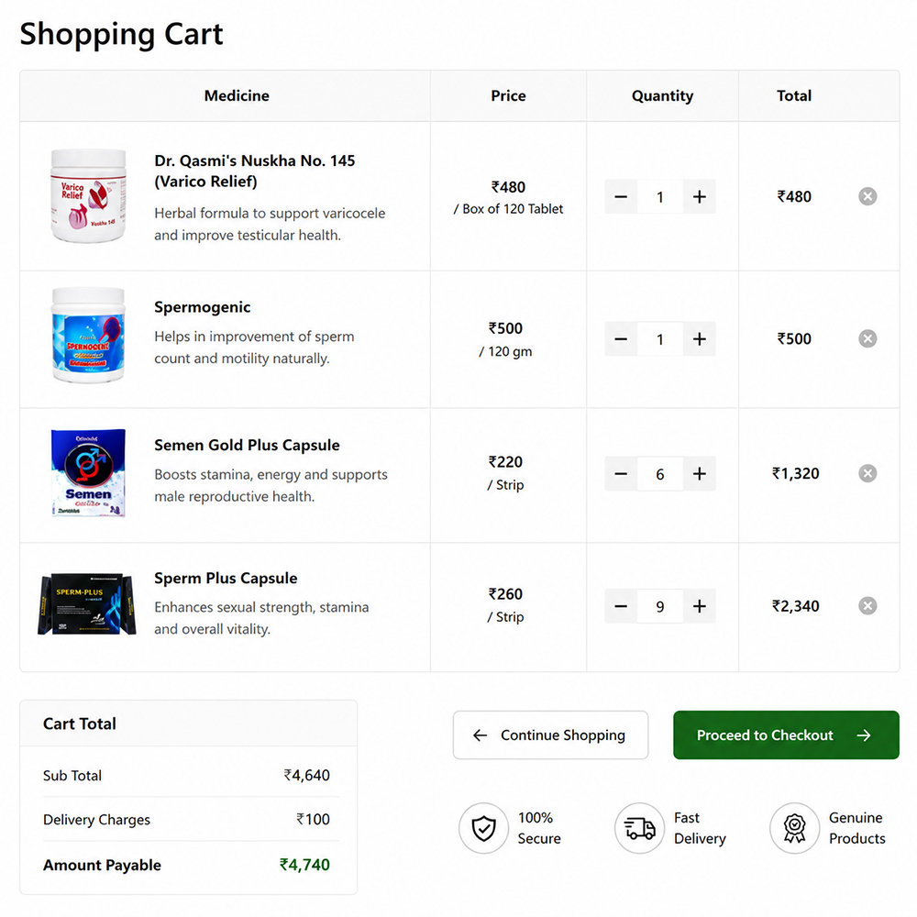
Task: Click the quantity field showing 6
Action: coord(660,474)
